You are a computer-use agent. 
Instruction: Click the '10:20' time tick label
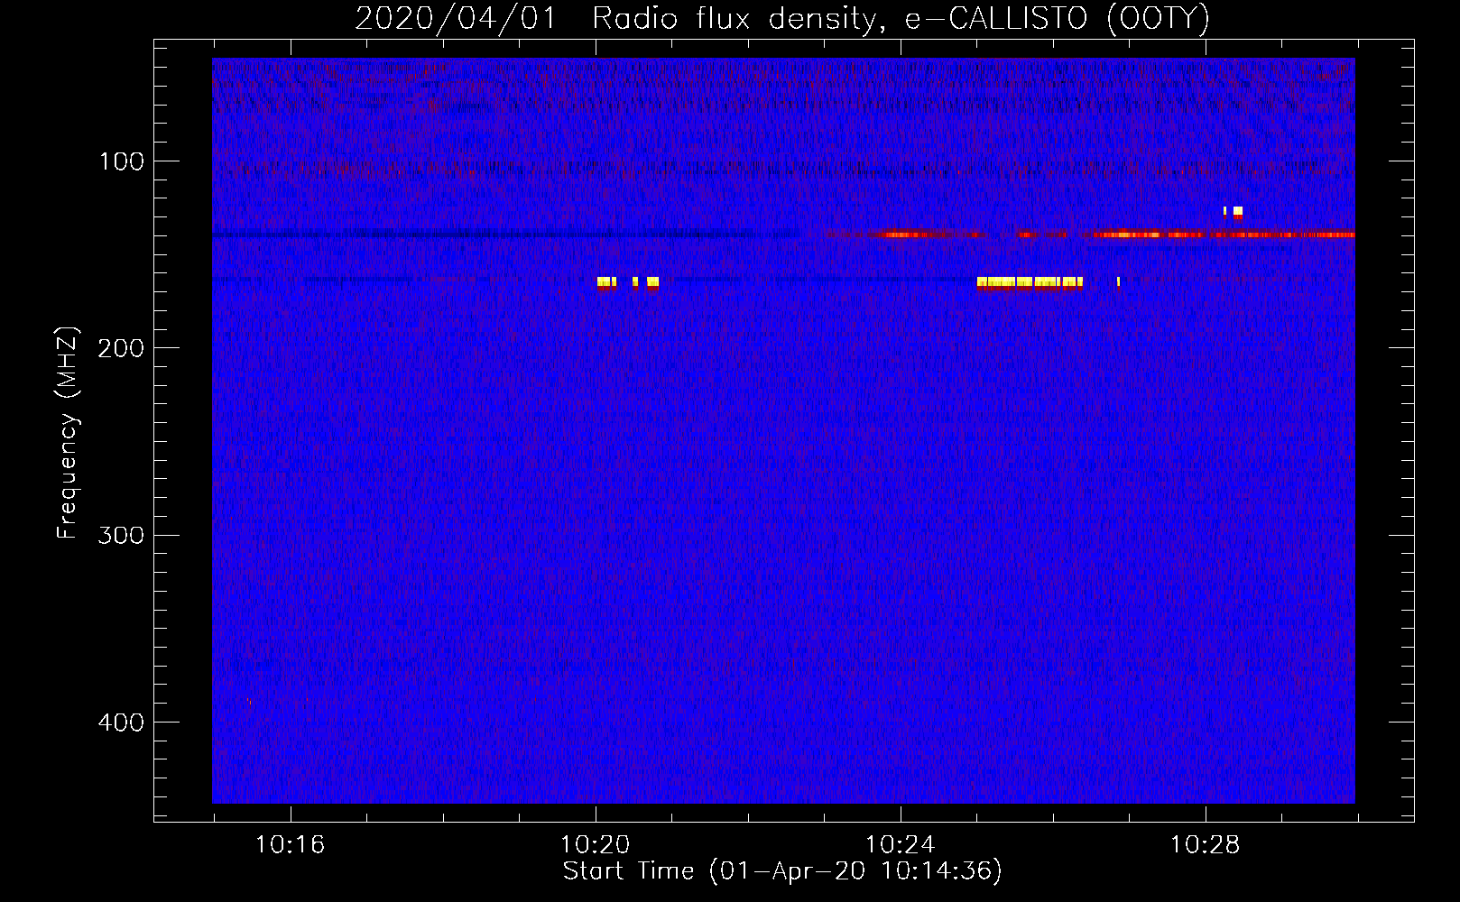click(595, 844)
